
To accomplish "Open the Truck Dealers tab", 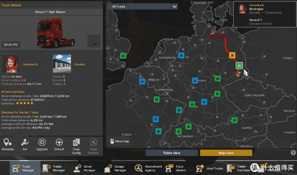I will pyautogui.click(x=179, y=168).
